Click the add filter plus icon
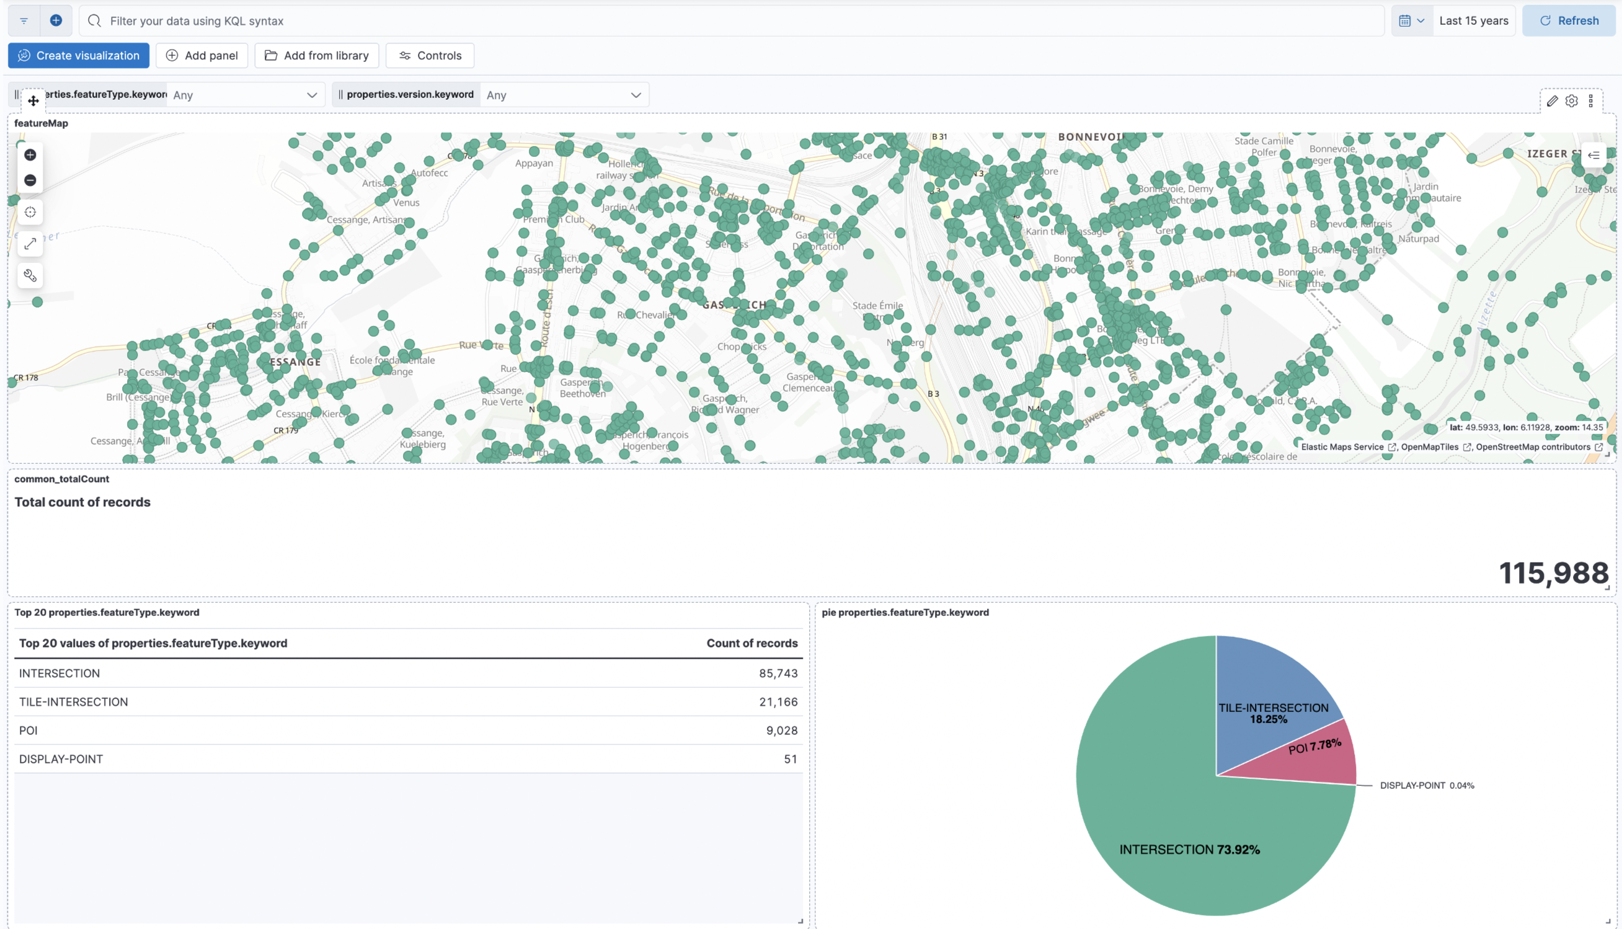This screenshot has height=929, width=1622. point(56,20)
